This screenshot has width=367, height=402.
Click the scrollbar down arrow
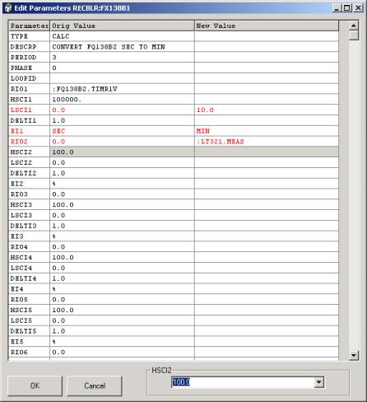click(x=354, y=356)
